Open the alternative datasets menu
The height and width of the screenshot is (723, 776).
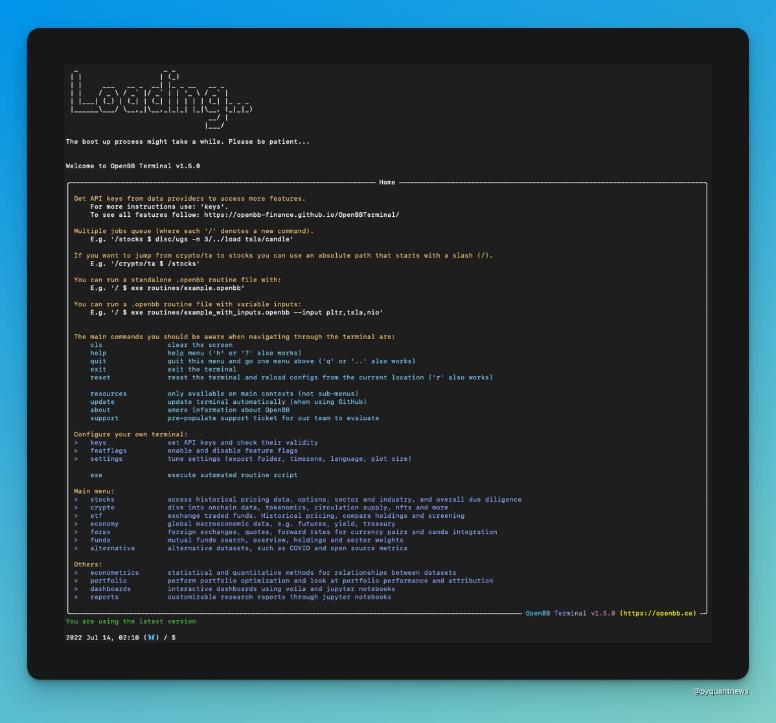coord(113,548)
